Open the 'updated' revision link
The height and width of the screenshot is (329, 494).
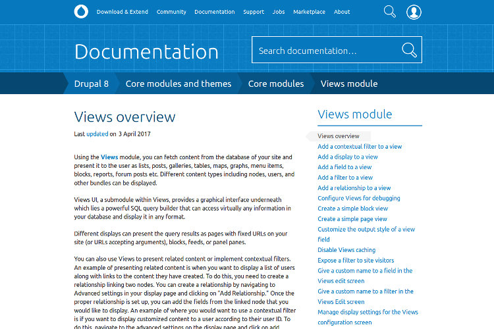tap(97, 134)
